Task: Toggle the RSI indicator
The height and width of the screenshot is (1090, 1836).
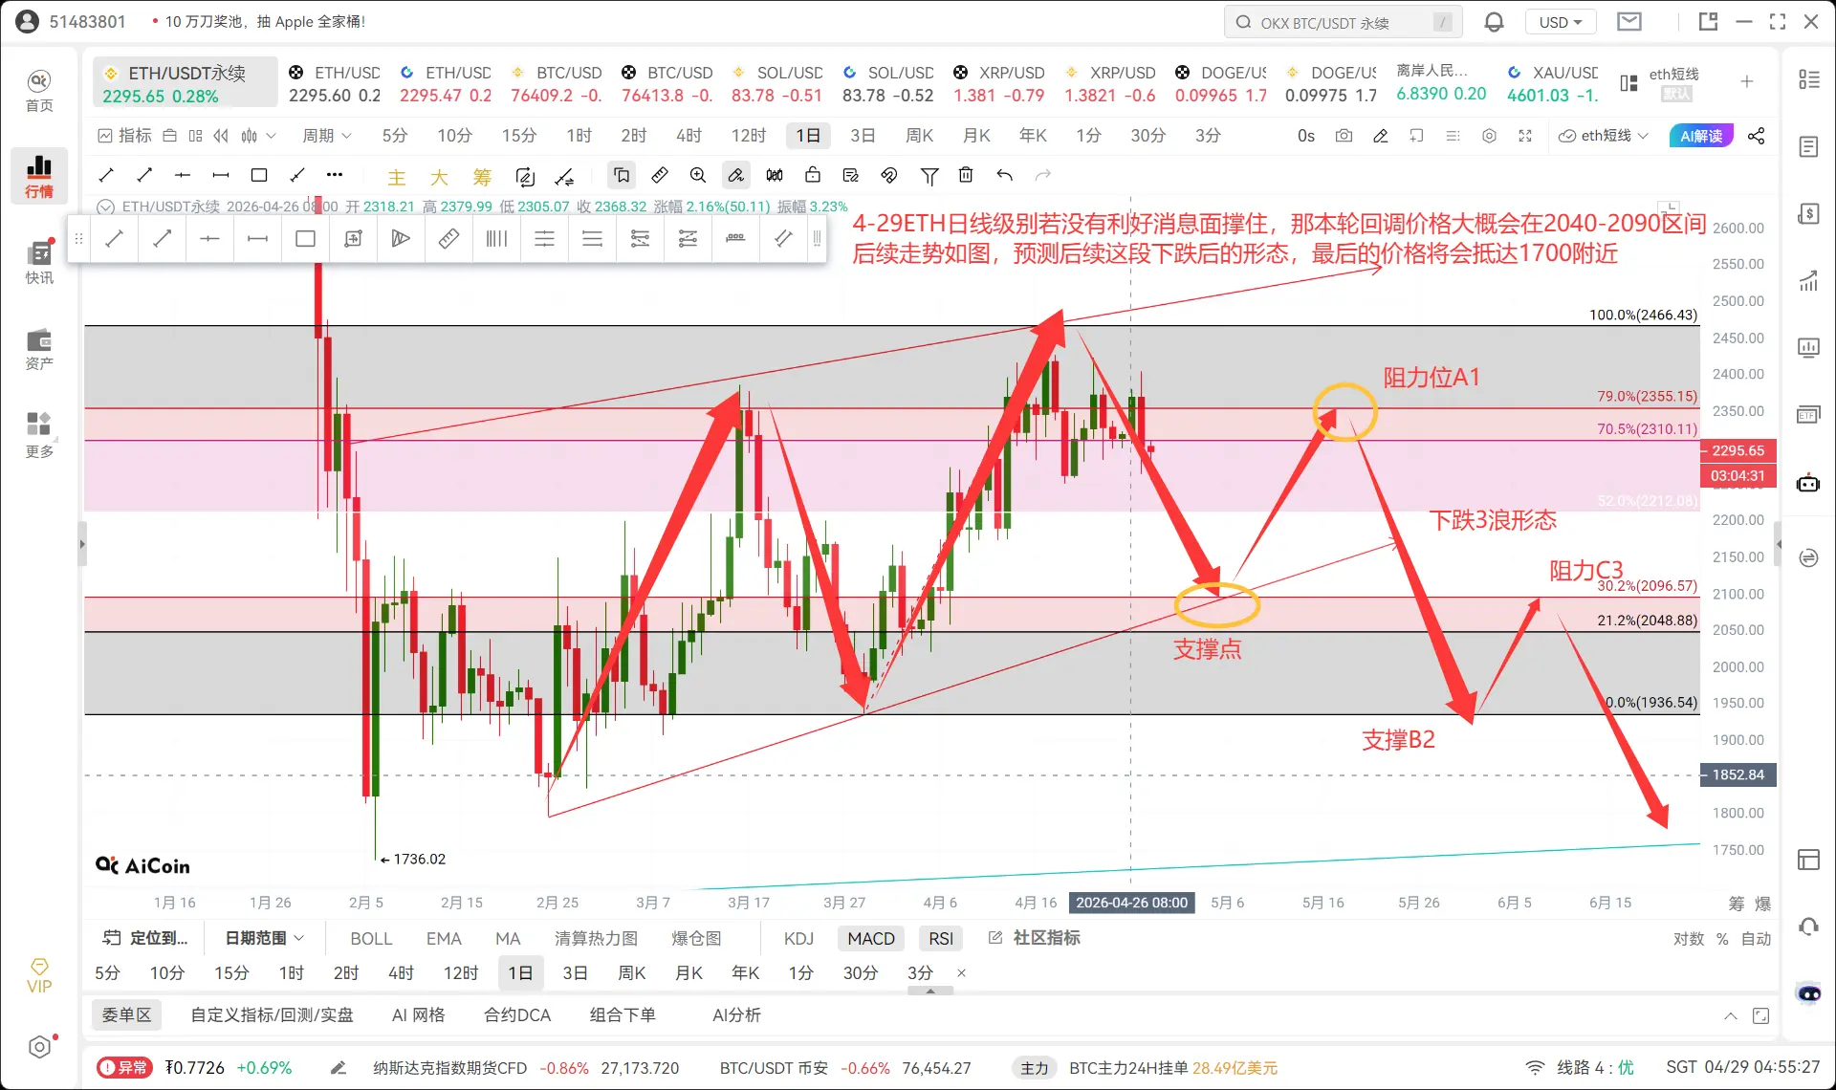Action: (x=941, y=938)
